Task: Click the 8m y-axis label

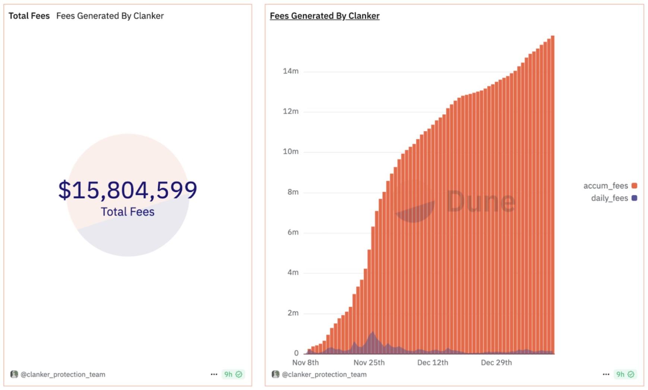Action: point(293,192)
